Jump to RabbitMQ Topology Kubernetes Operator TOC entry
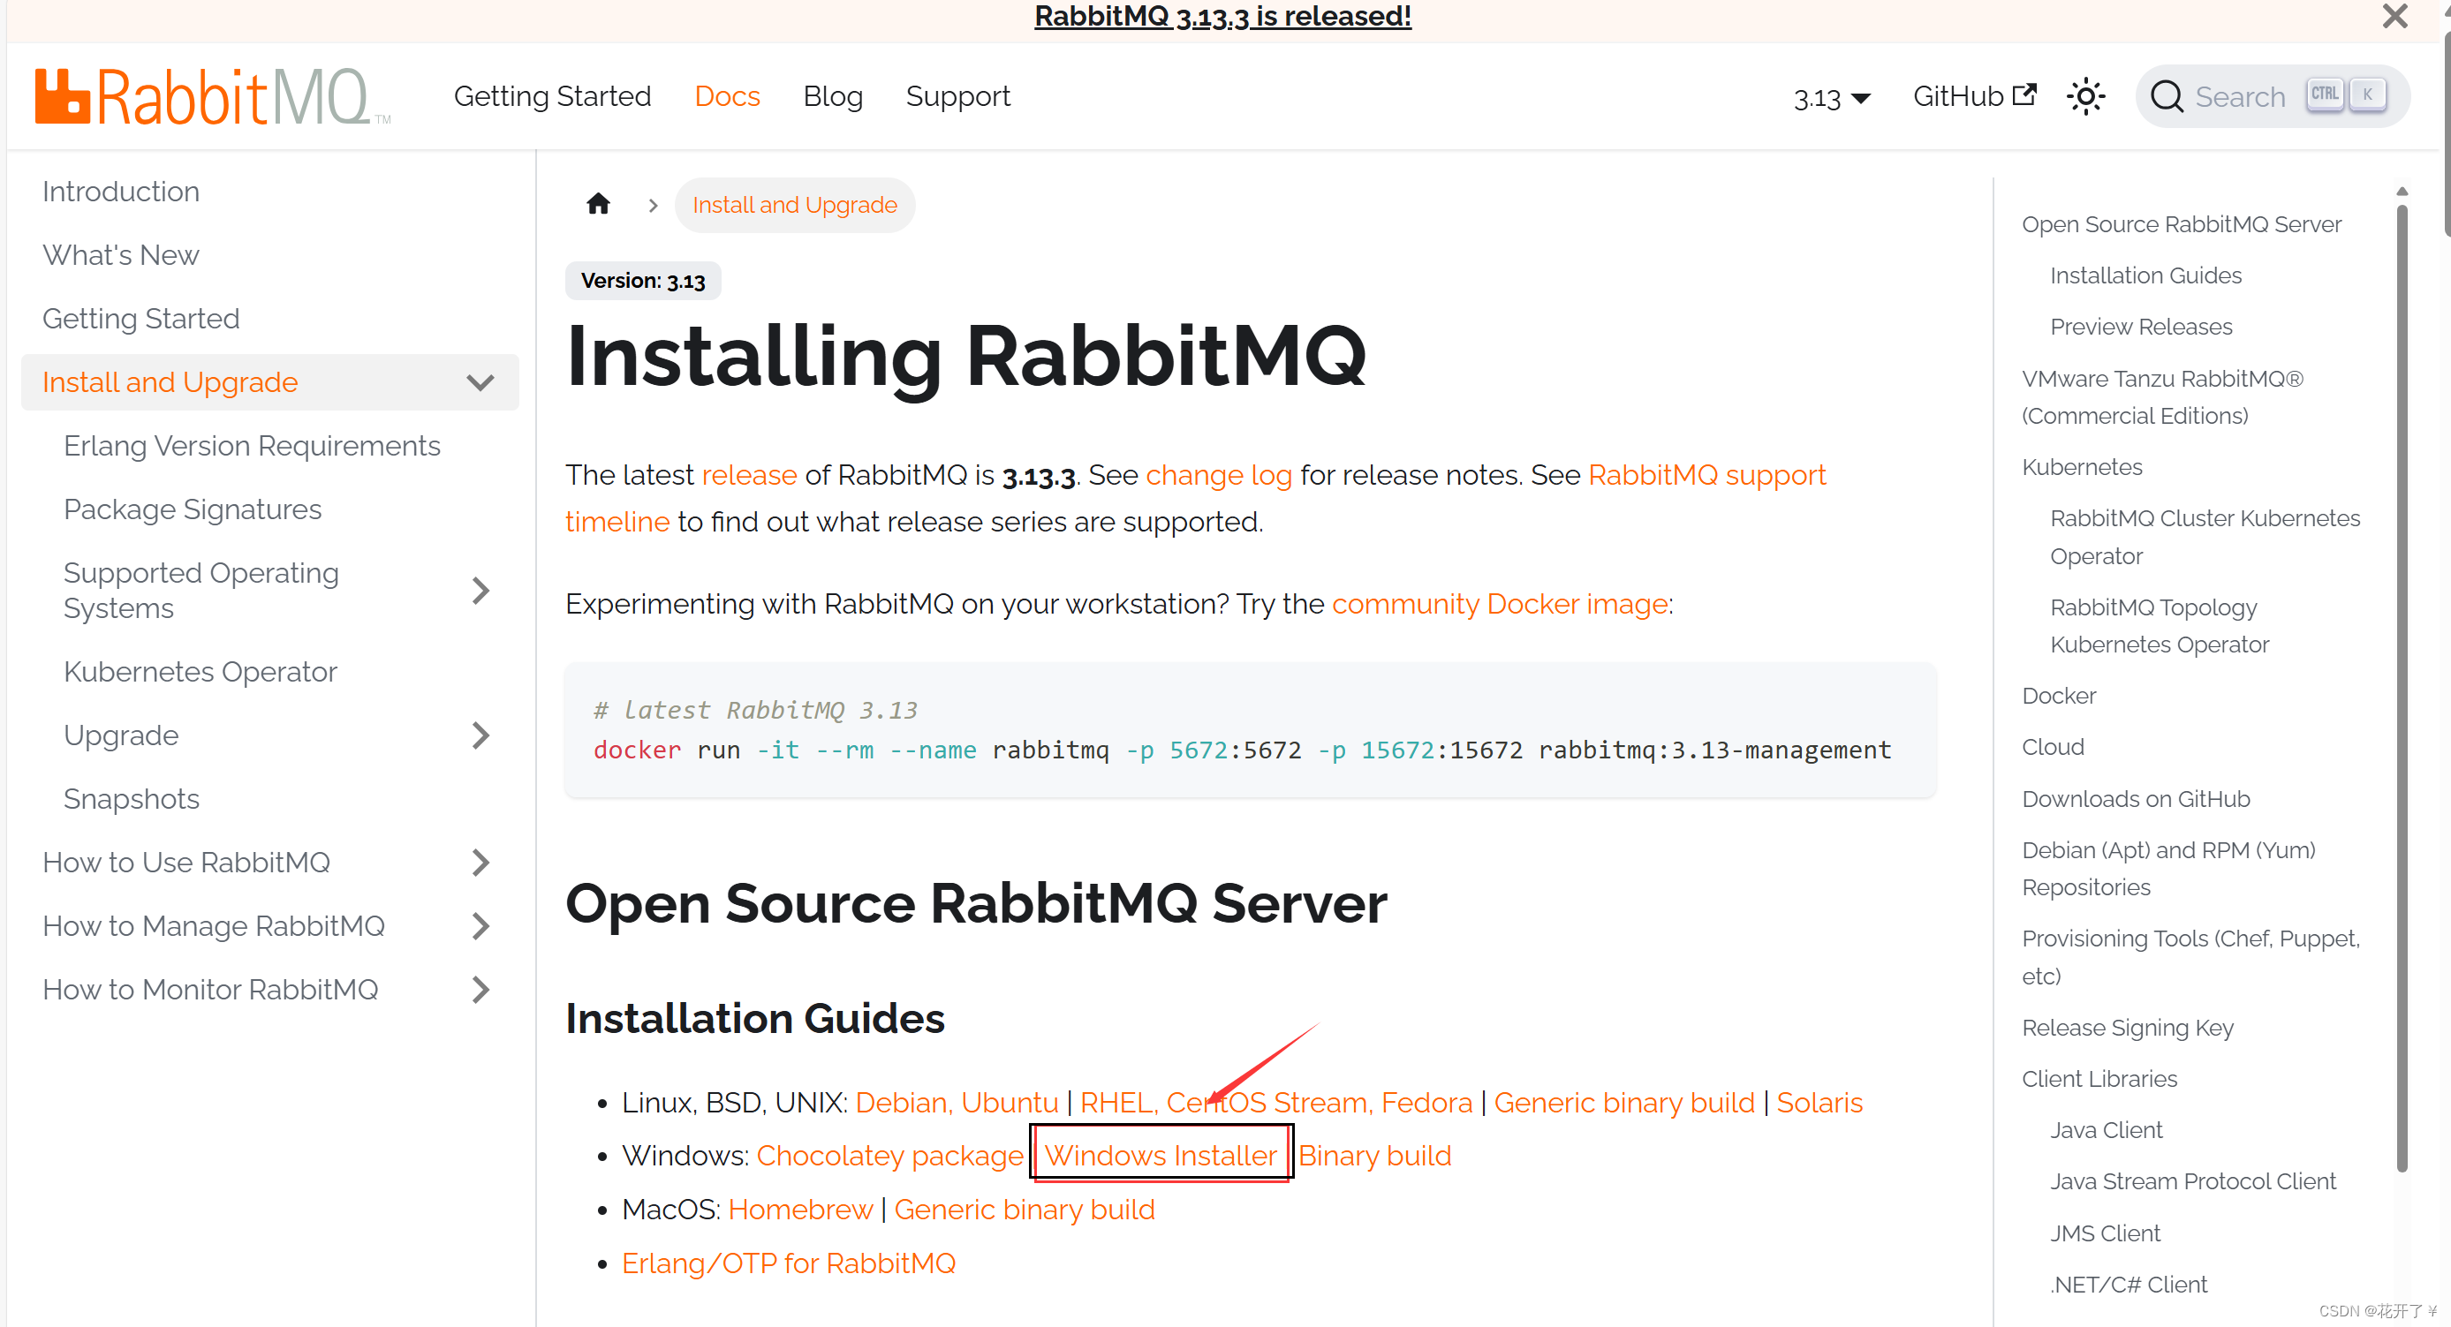Screen dimensions: 2451x1327 2159,626
